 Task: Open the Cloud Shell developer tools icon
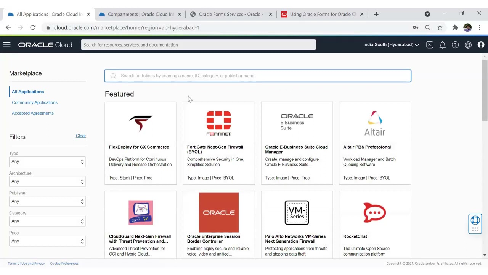coord(430,45)
